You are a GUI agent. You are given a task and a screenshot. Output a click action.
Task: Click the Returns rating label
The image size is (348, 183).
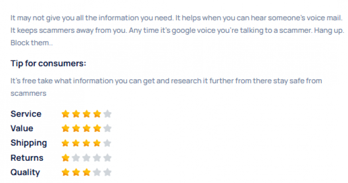pyautogui.click(x=27, y=158)
